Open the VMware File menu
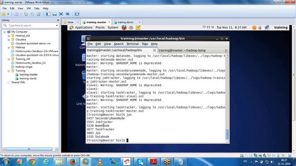This screenshot has height=166, width=296. point(5,8)
